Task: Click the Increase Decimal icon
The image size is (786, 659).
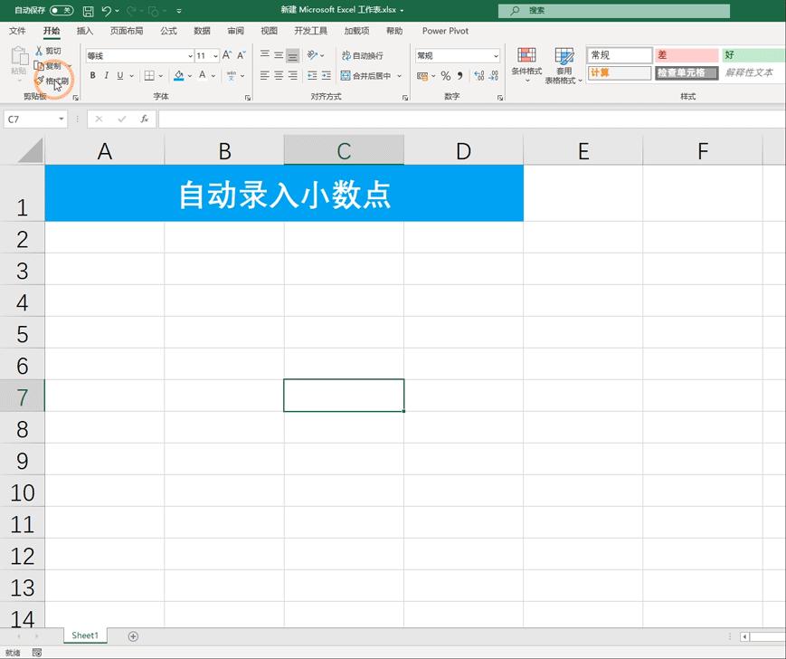Action: [479, 76]
